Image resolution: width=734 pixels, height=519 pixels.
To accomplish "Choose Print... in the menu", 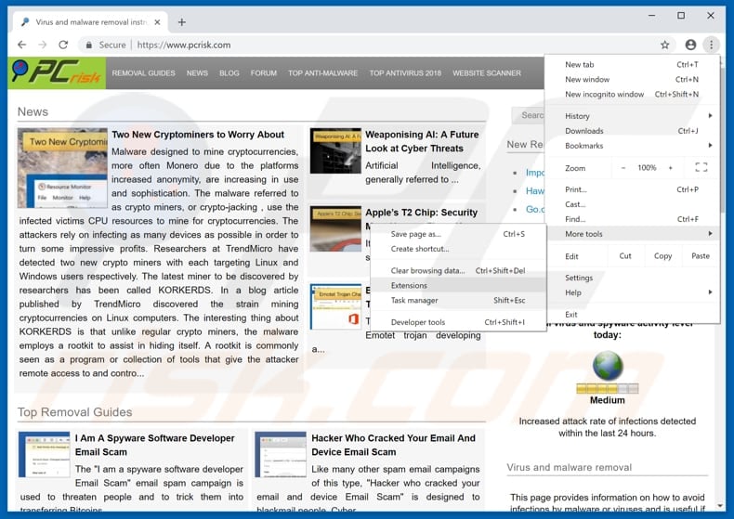I will point(632,189).
